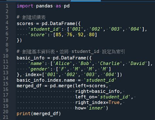The width and height of the screenshot is (155, 120).
Task: Click 'merged_df' inside the print call
Action: point(46,114)
